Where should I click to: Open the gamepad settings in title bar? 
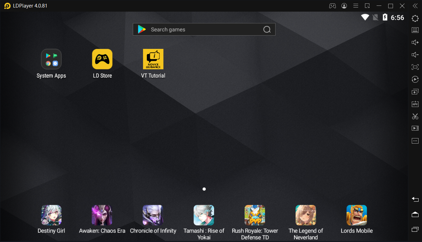[x=332, y=6]
